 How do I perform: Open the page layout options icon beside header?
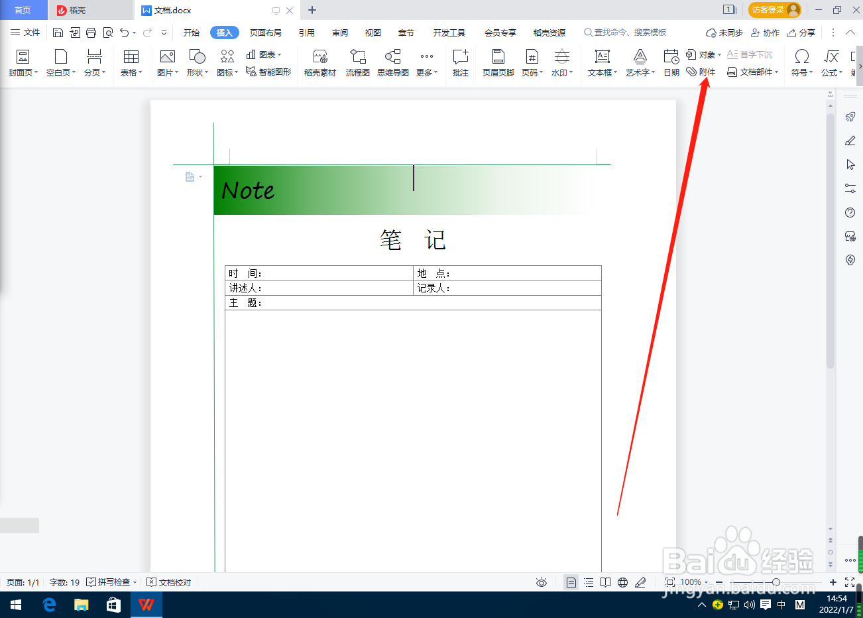pos(193,176)
